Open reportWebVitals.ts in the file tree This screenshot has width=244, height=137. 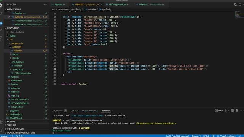point(26,103)
